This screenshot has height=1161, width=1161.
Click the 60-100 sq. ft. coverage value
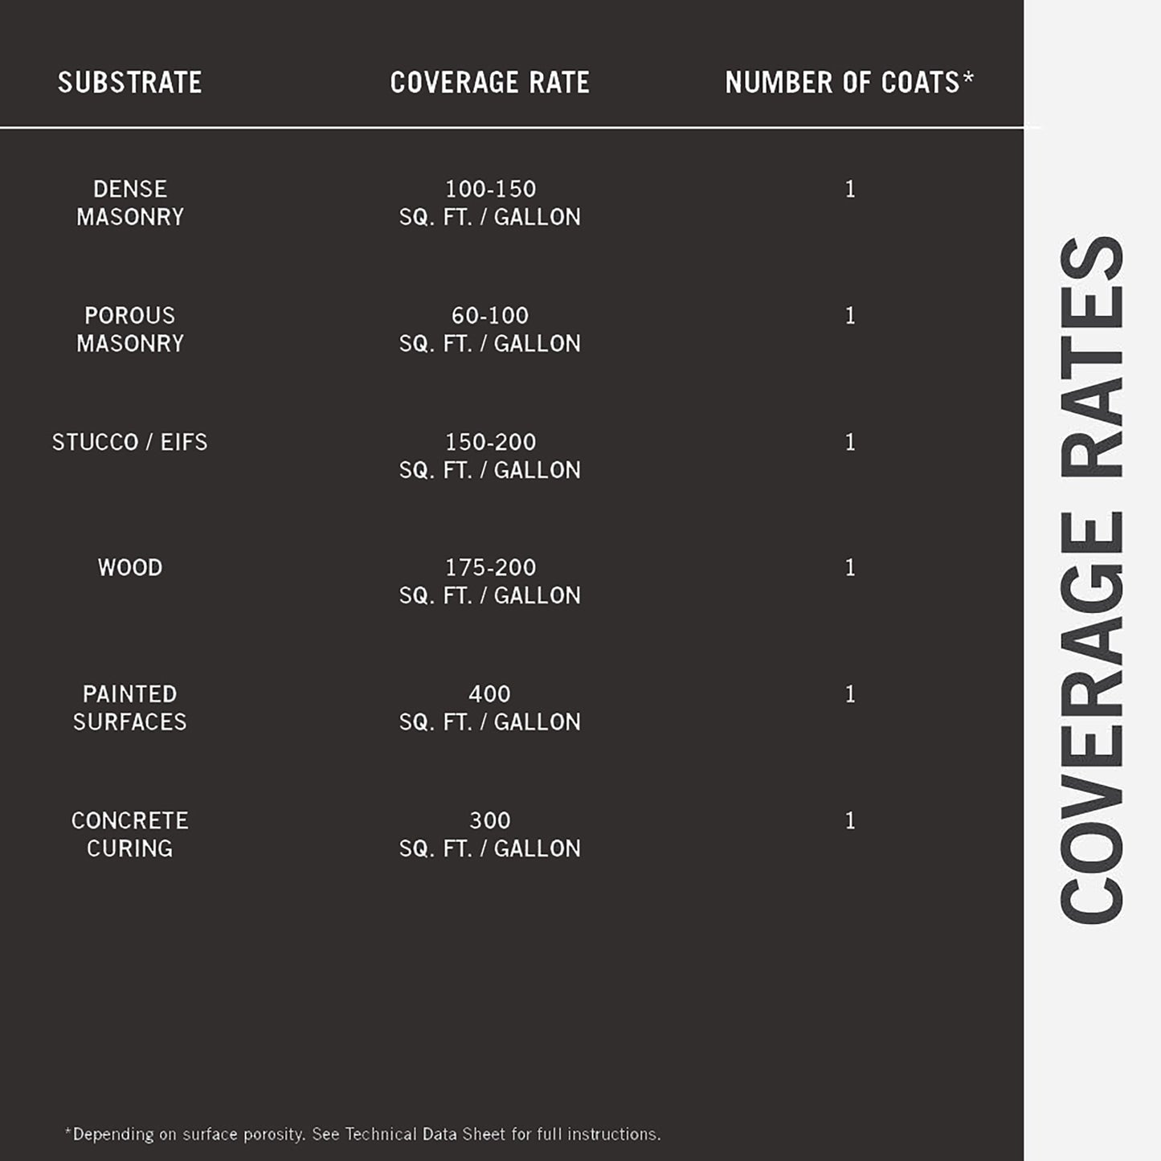pos(490,329)
